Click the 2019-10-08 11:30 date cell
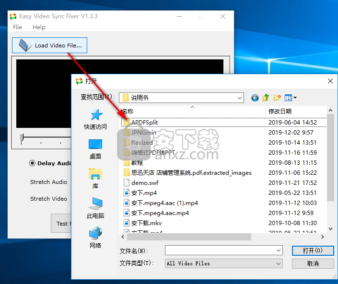This screenshot has width=338, height=284. (x=292, y=223)
